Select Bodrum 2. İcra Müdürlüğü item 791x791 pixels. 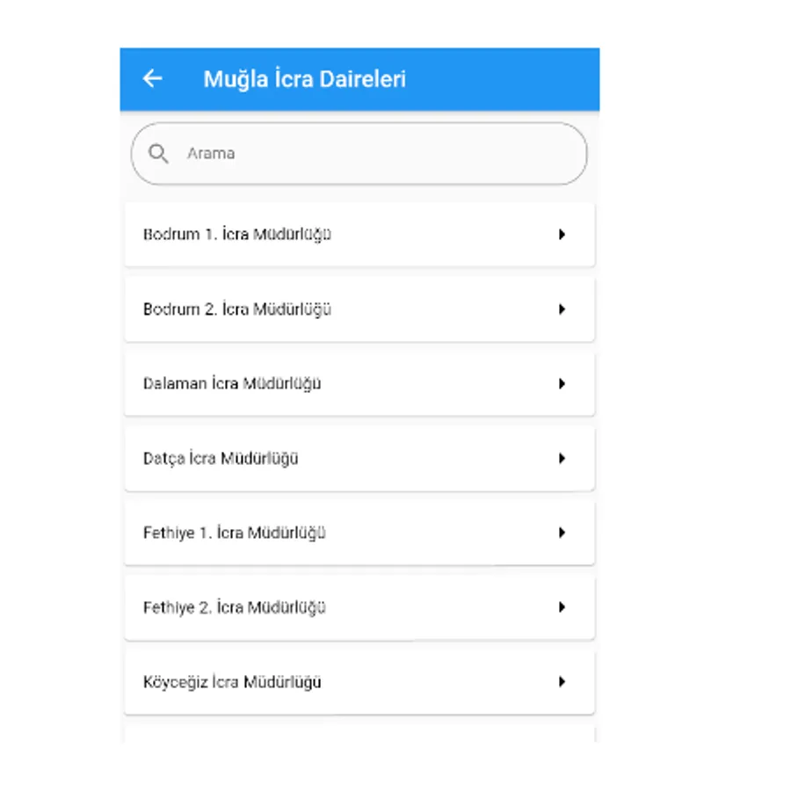237,309
